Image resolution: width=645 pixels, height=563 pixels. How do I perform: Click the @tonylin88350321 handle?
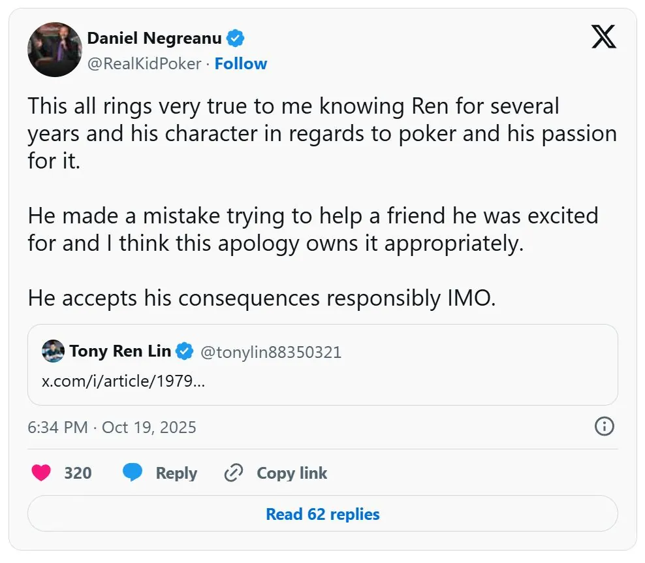pos(270,352)
